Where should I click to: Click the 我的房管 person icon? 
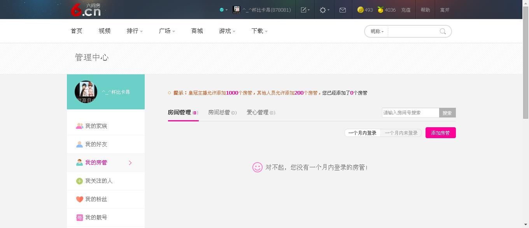pos(79,163)
